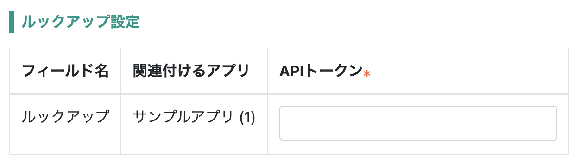Focus the empty token field in ルックアップ row
Image resolution: width=581 pixels, height=168 pixels.
tap(418, 123)
